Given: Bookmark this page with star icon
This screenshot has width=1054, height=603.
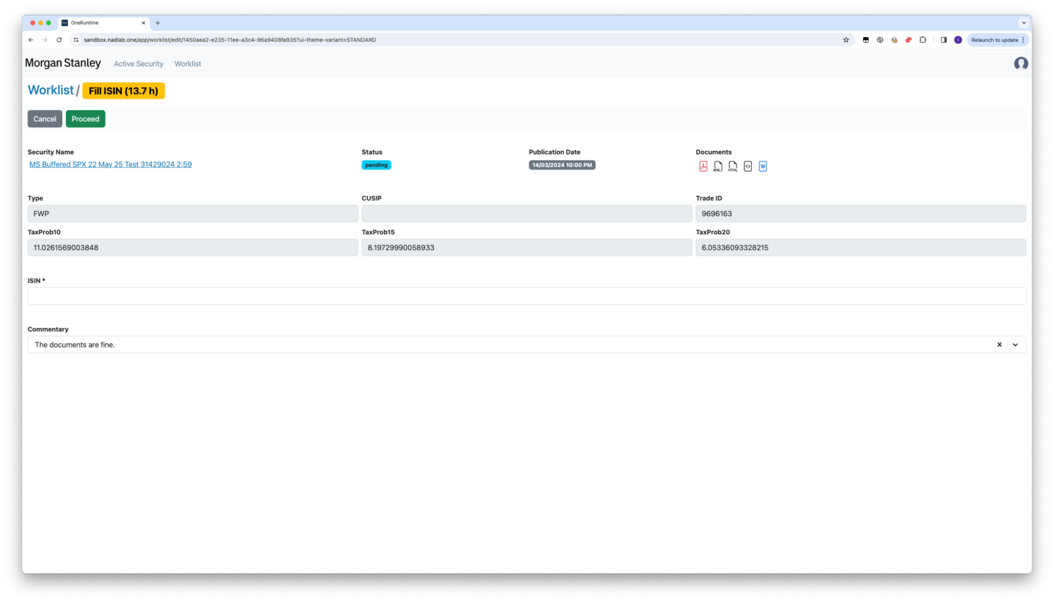Looking at the screenshot, I should click(x=846, y=40).
